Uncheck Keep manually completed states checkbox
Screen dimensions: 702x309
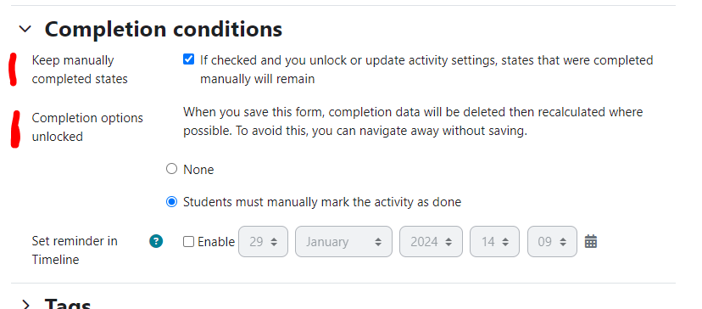tap(188, 59)
